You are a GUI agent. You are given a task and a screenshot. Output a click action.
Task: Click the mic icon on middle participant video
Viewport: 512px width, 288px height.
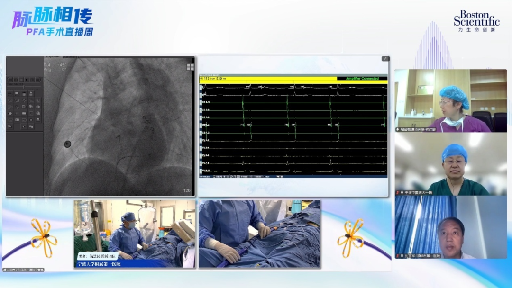[x=402, y=193]
